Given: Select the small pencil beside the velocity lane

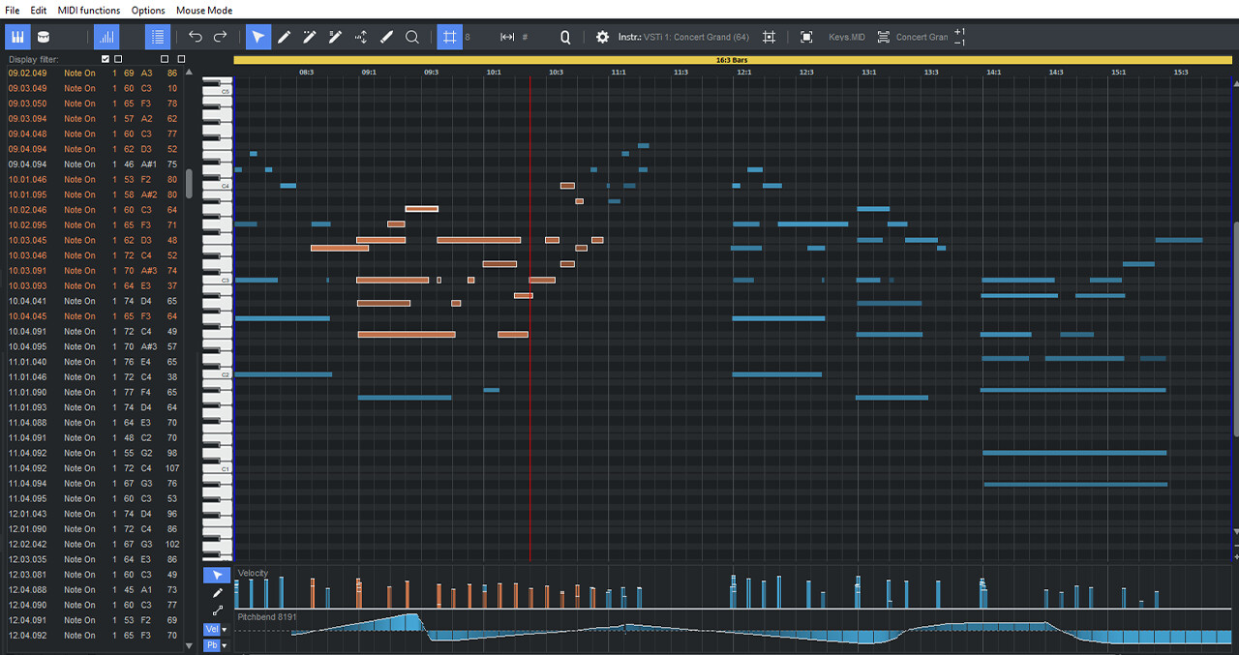Looking at the screenshot, I should 218,592.
